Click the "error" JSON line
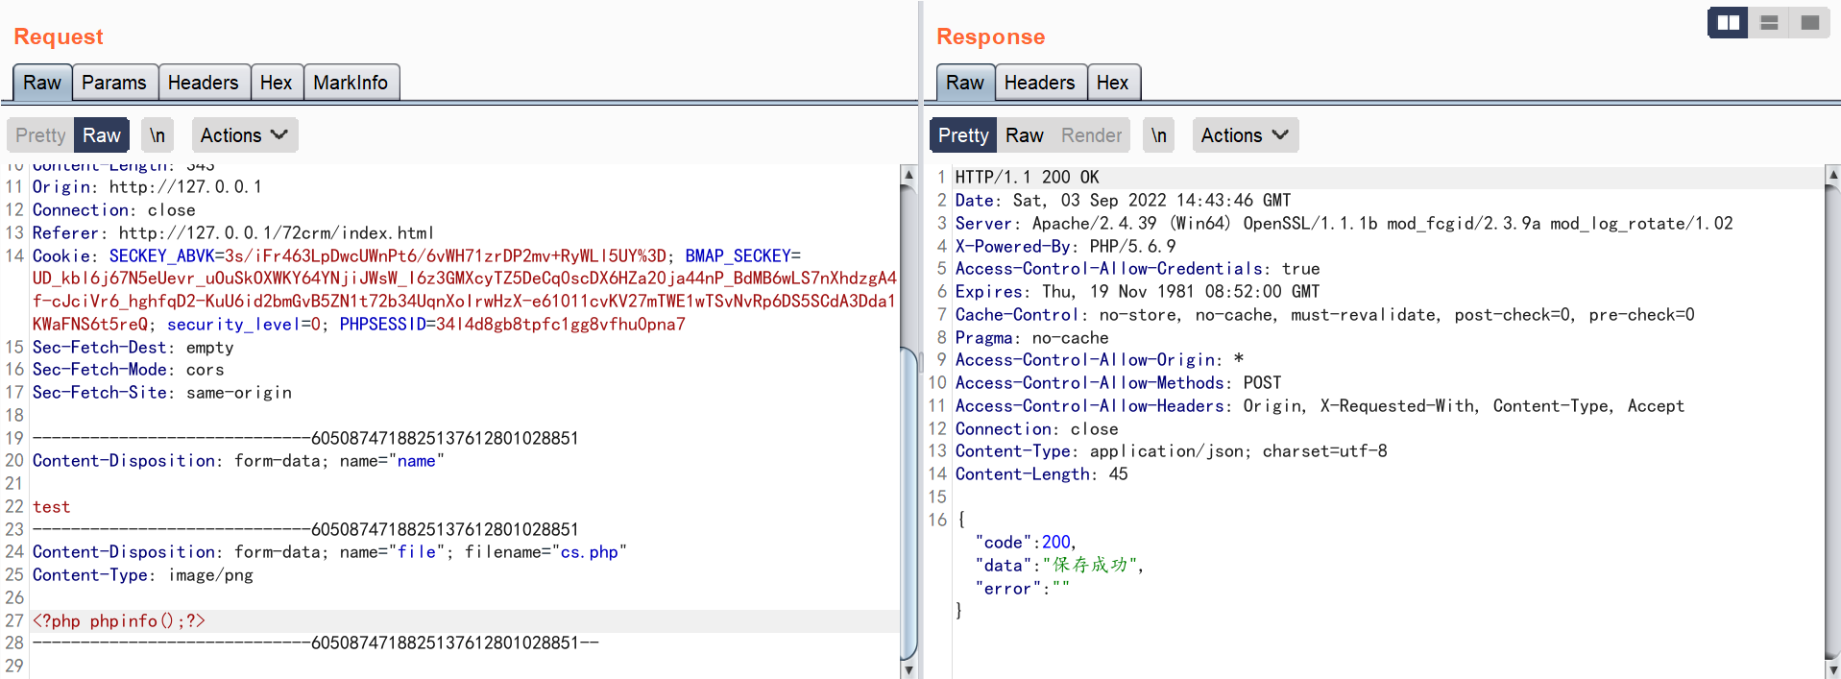The image size is (1841, 679). coord(1022,589)
